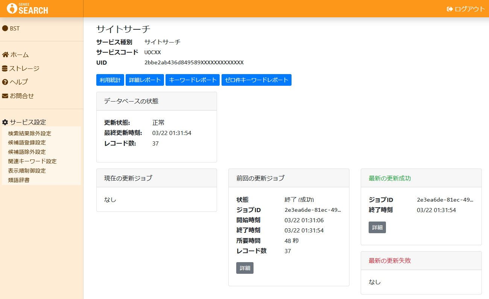Viewport: 489px width, 299px height.
Task: Click the home icon in sidebar
Action: tap(5, 55)
